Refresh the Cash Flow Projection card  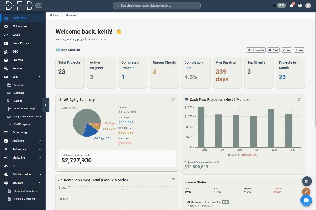pyautogui.click(x=299, y=99)
